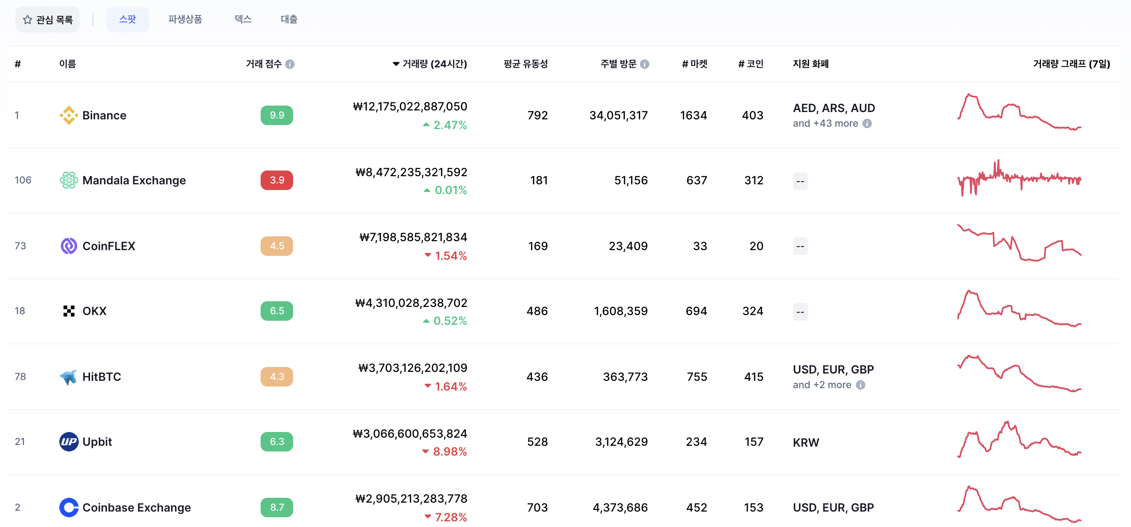Switch to the 스팟 tab

tap(128, 19)
